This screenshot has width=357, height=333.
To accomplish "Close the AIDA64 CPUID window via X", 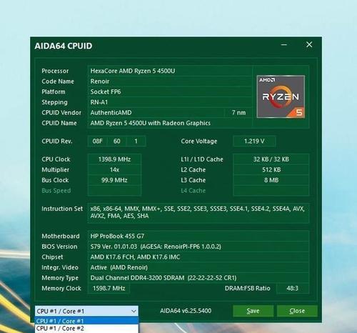I will pyautogui.click(x=309, y=44).
